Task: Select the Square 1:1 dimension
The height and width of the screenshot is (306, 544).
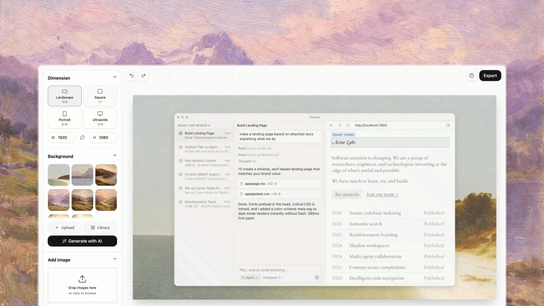Action: 100,96
